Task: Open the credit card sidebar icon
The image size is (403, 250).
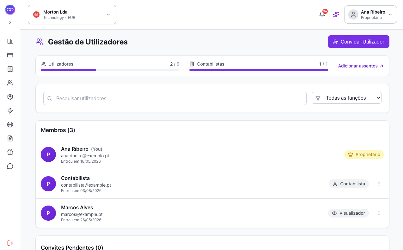Action: pos(10,55)
